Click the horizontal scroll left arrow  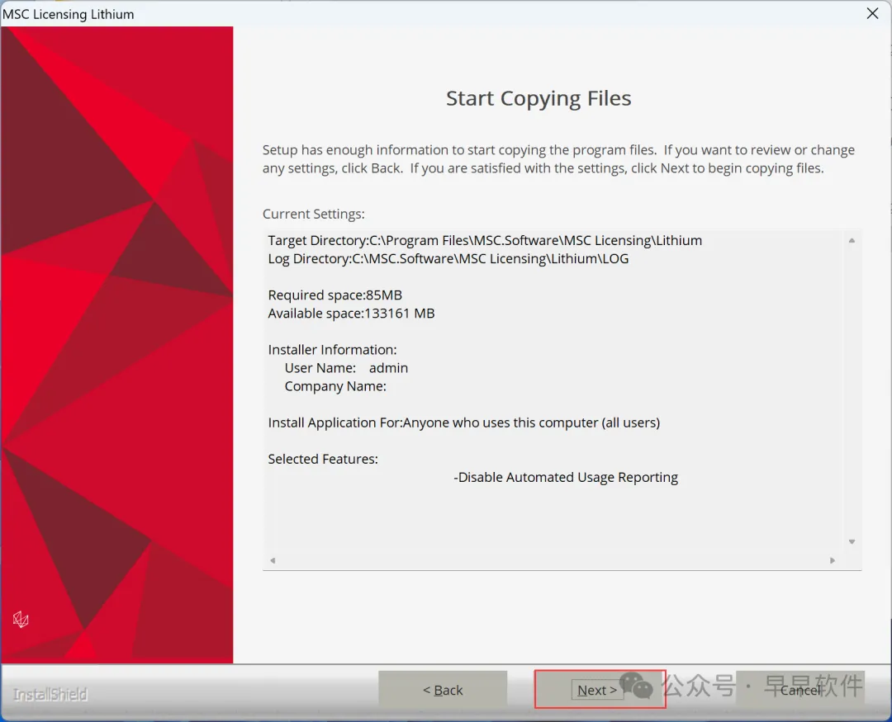pos(273,560)
